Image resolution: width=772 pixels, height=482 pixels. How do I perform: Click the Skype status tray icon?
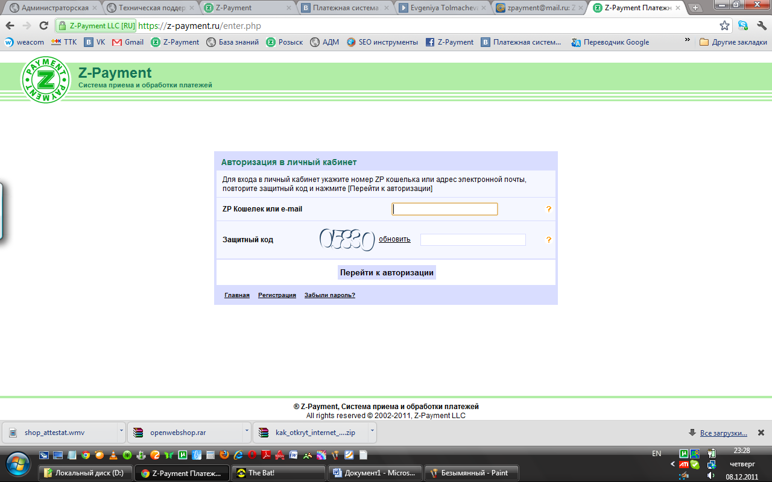pos(695,465)
